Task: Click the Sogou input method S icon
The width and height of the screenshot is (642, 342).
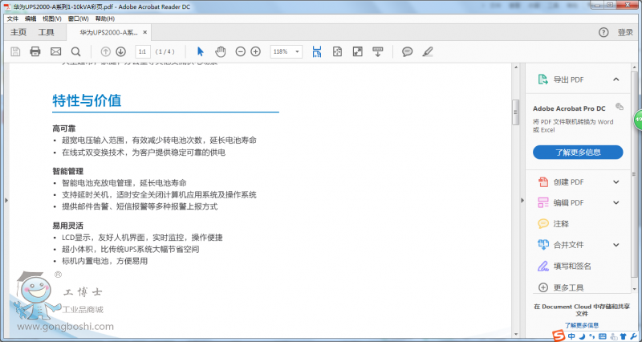Action: coord(558,336)
